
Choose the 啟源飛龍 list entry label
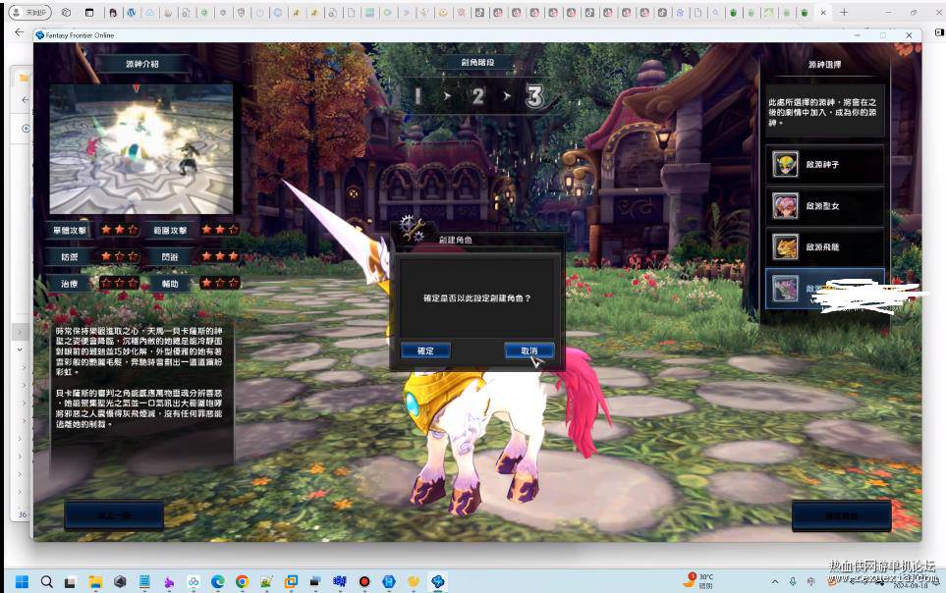(x=822, y=246)
